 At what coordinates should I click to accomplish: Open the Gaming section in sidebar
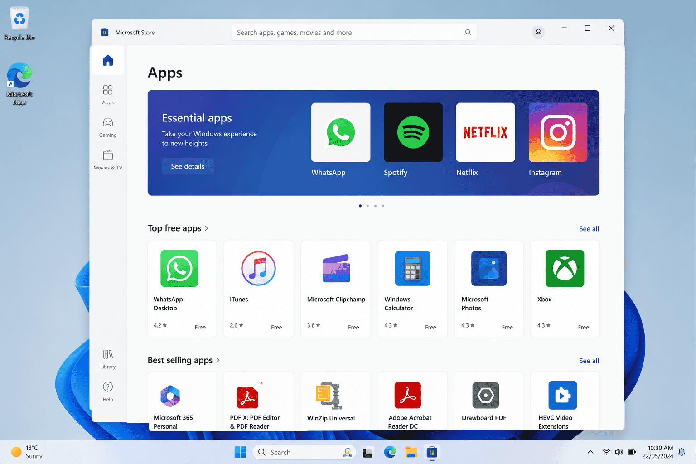[x=108, y=127]
